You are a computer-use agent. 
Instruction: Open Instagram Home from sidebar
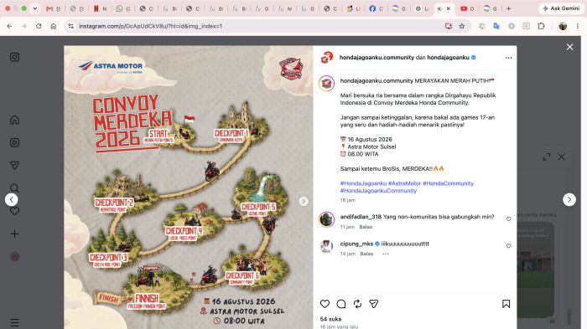coord(14,120)
